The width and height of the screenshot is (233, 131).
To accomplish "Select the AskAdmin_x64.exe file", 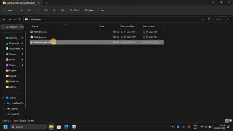I will click(x=97, y=42).
